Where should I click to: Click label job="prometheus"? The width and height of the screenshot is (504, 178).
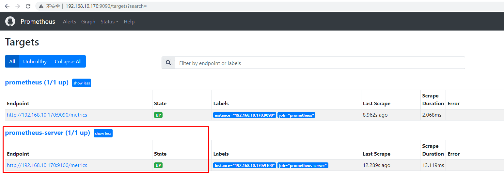coord(296,115)
